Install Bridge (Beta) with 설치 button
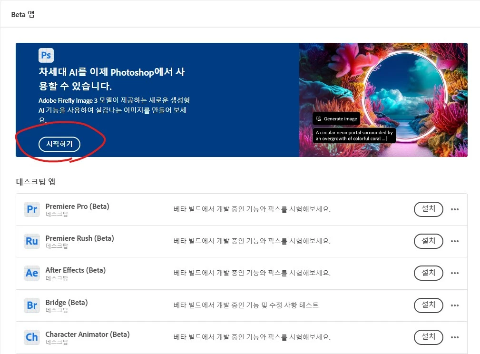Image resolution: width=480 pixels, height=354 pixels. [x=428, y=305]
